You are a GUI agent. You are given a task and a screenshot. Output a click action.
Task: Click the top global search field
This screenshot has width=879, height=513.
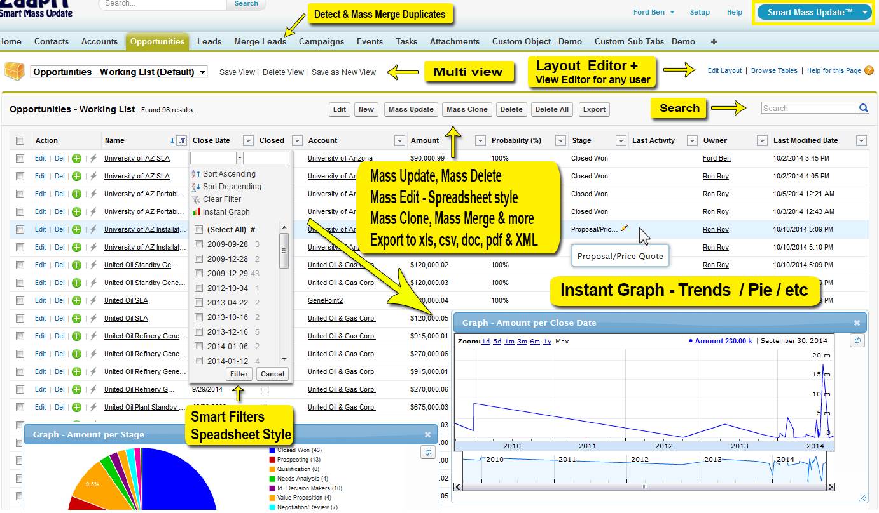163,4
